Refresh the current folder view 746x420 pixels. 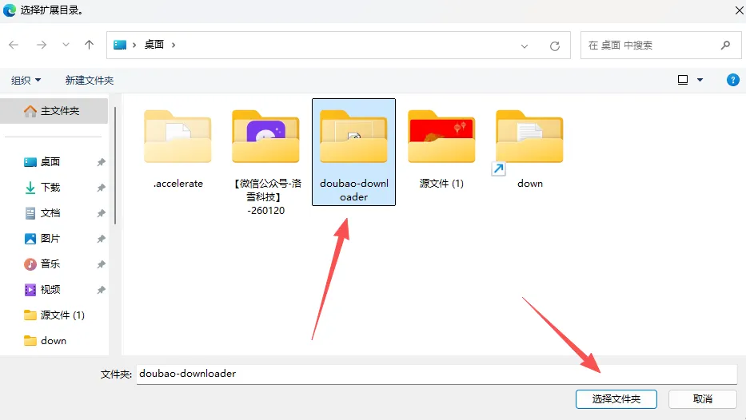click(x=555, y=46)
